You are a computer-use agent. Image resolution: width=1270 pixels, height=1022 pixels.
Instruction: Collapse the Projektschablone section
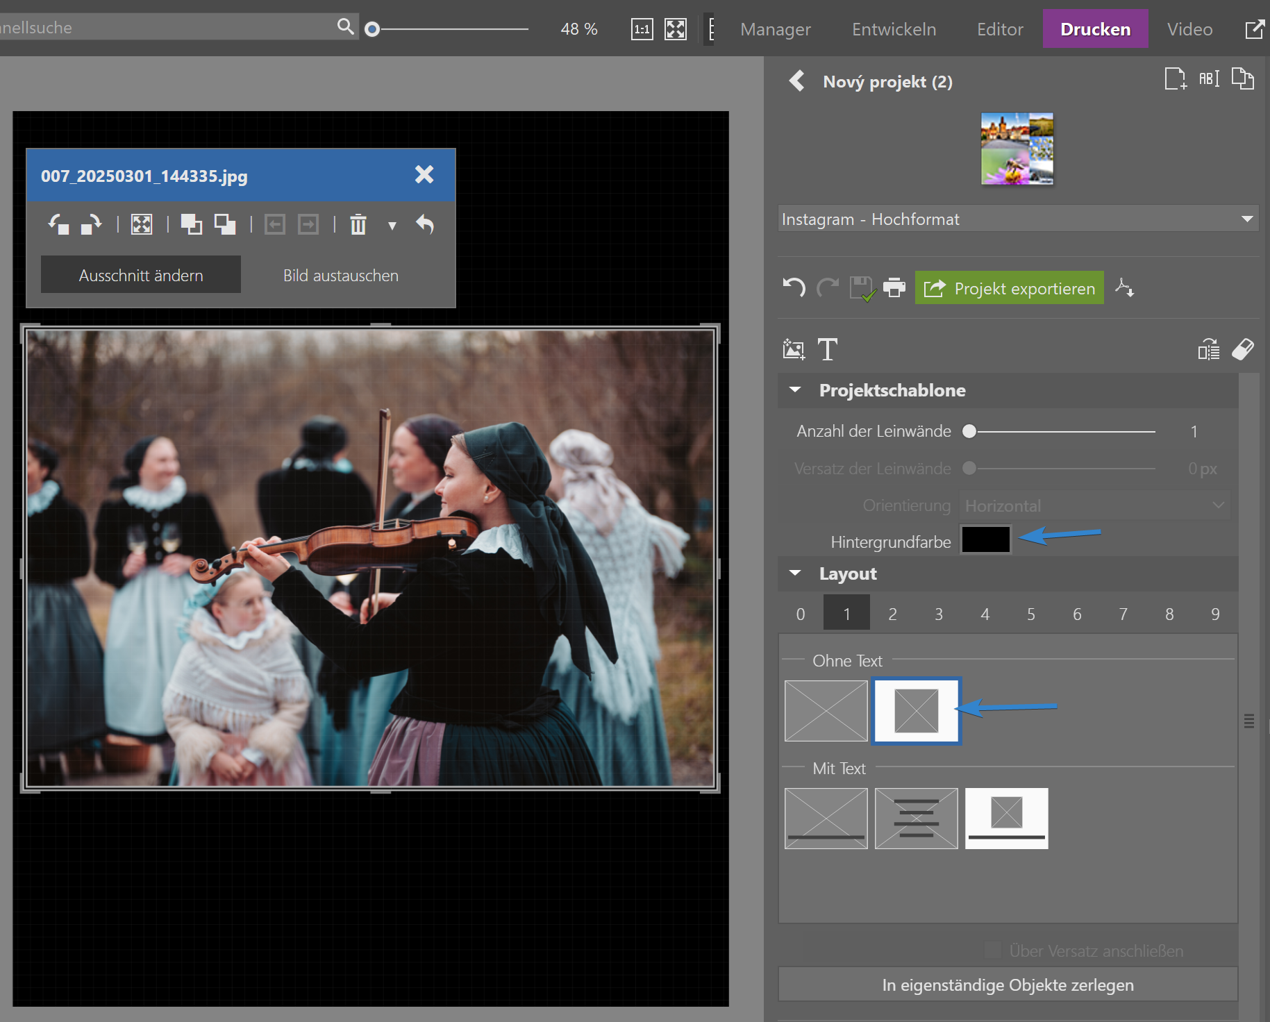click(x=796, y=390)
